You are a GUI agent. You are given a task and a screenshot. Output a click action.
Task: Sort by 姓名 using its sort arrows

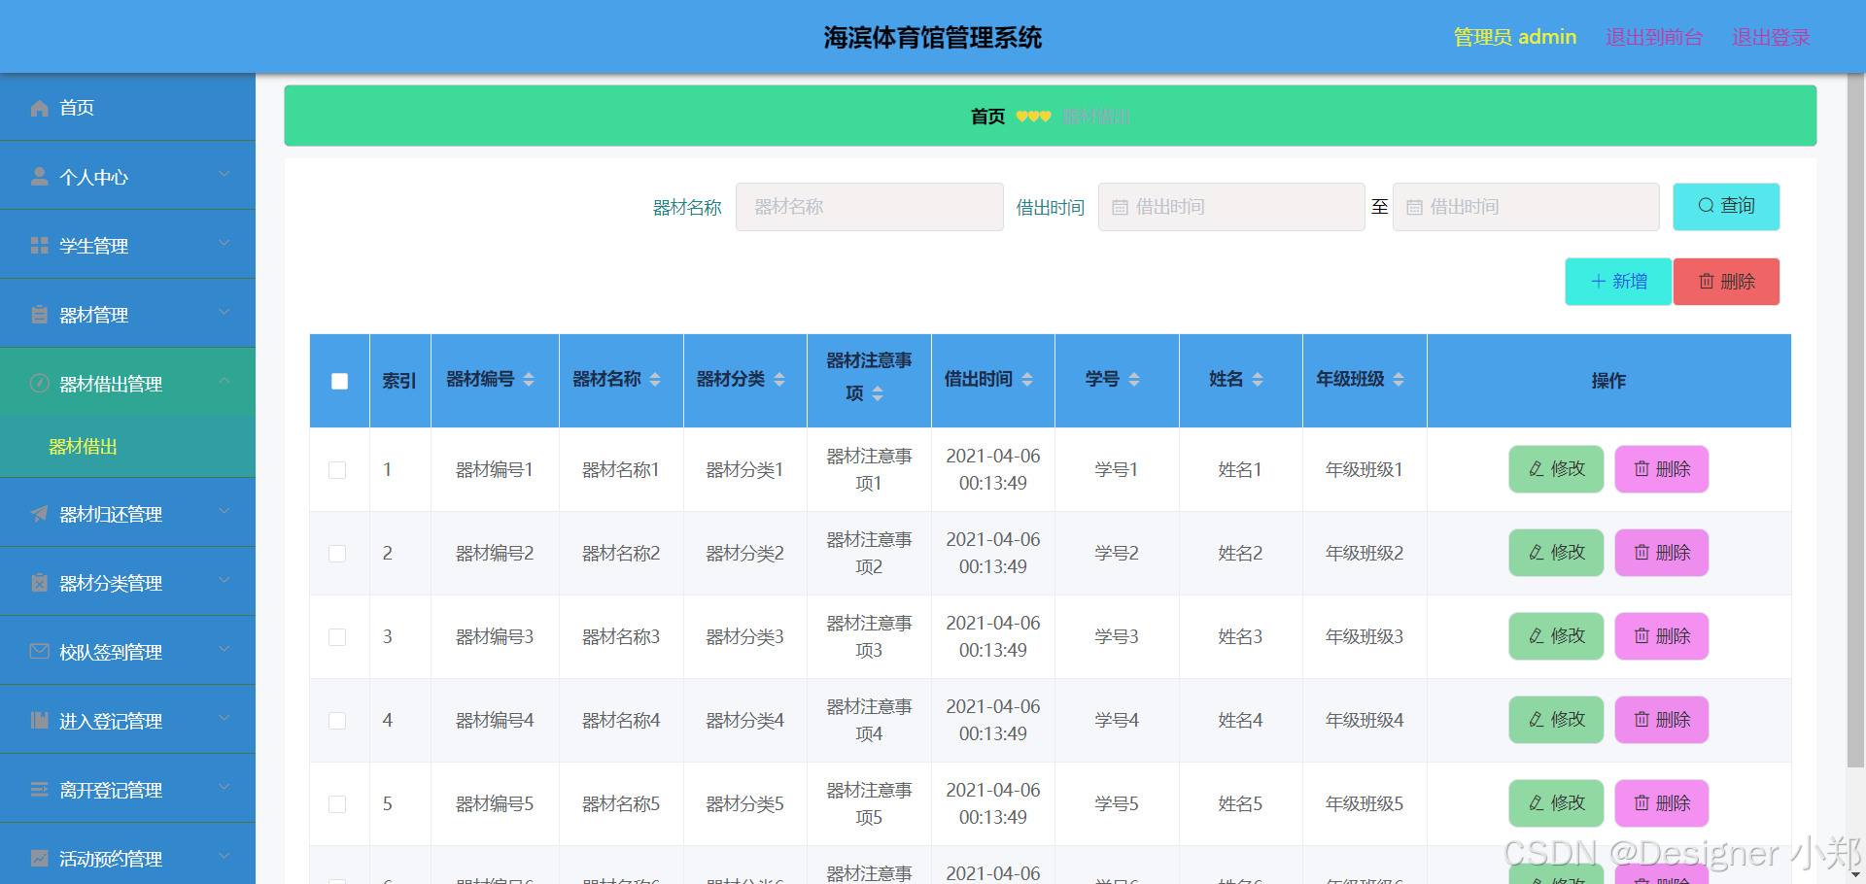tap(1258, 380)
